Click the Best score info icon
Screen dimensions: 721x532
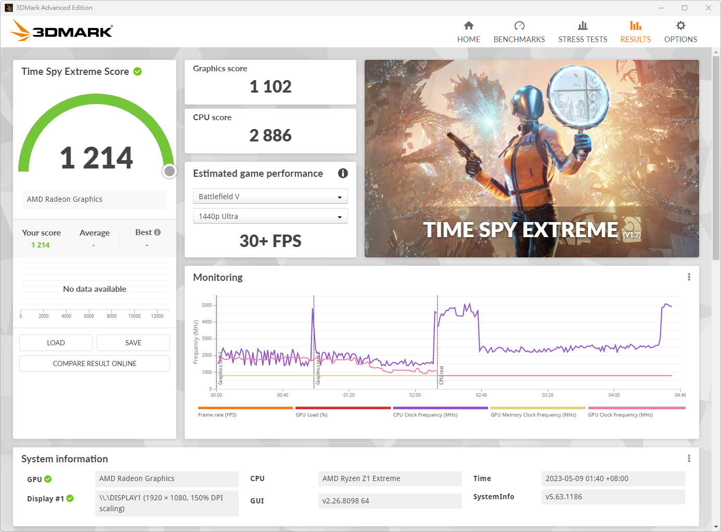157,232
